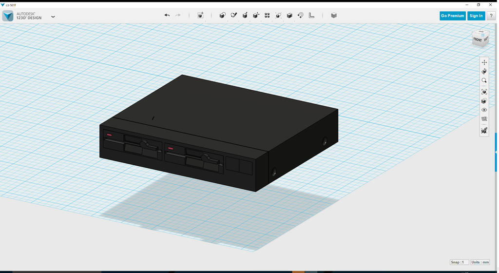Open the Material tool cube icon
499x273 pixels.
(x=334, y=16)
